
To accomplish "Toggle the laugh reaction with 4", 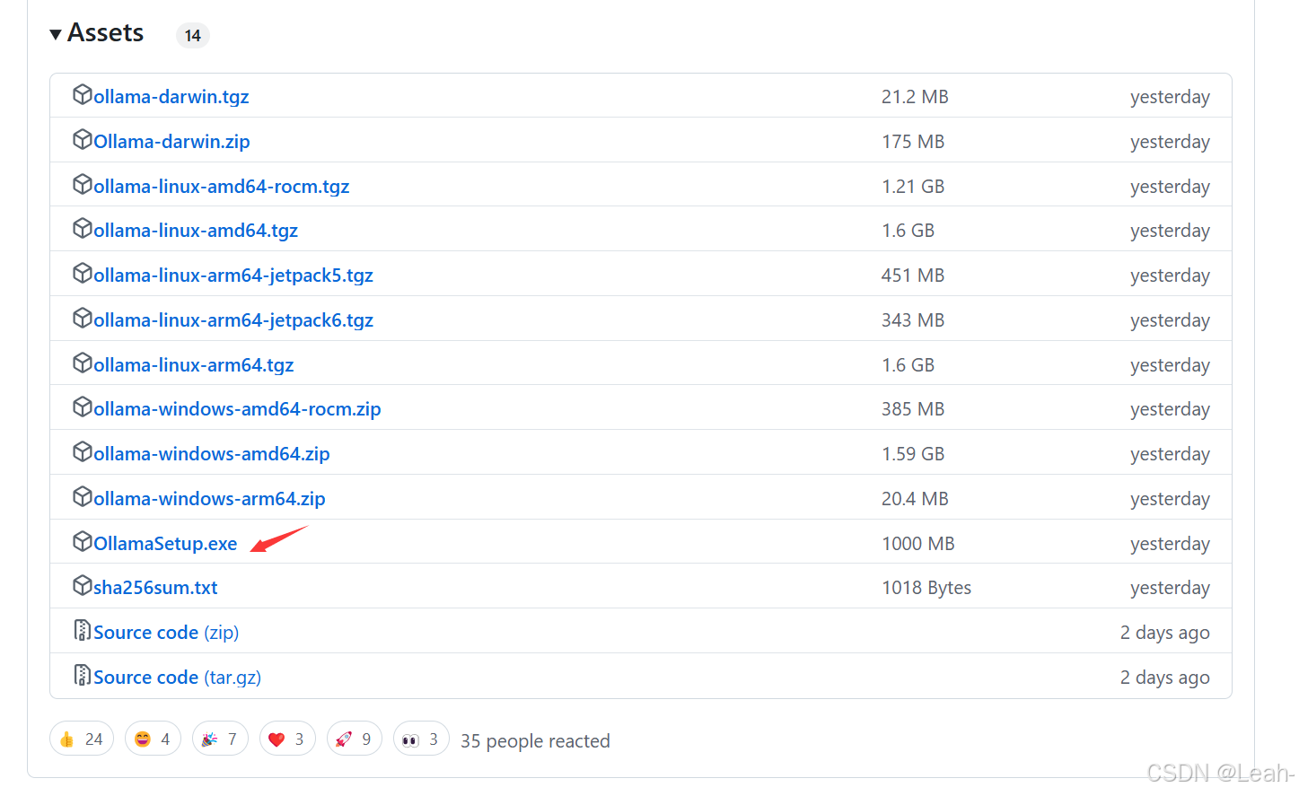I will coord(153,739).
